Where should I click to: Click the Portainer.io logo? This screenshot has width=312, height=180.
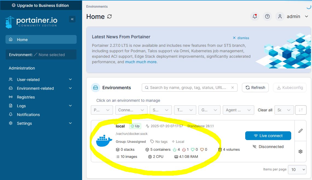point(31,22)
